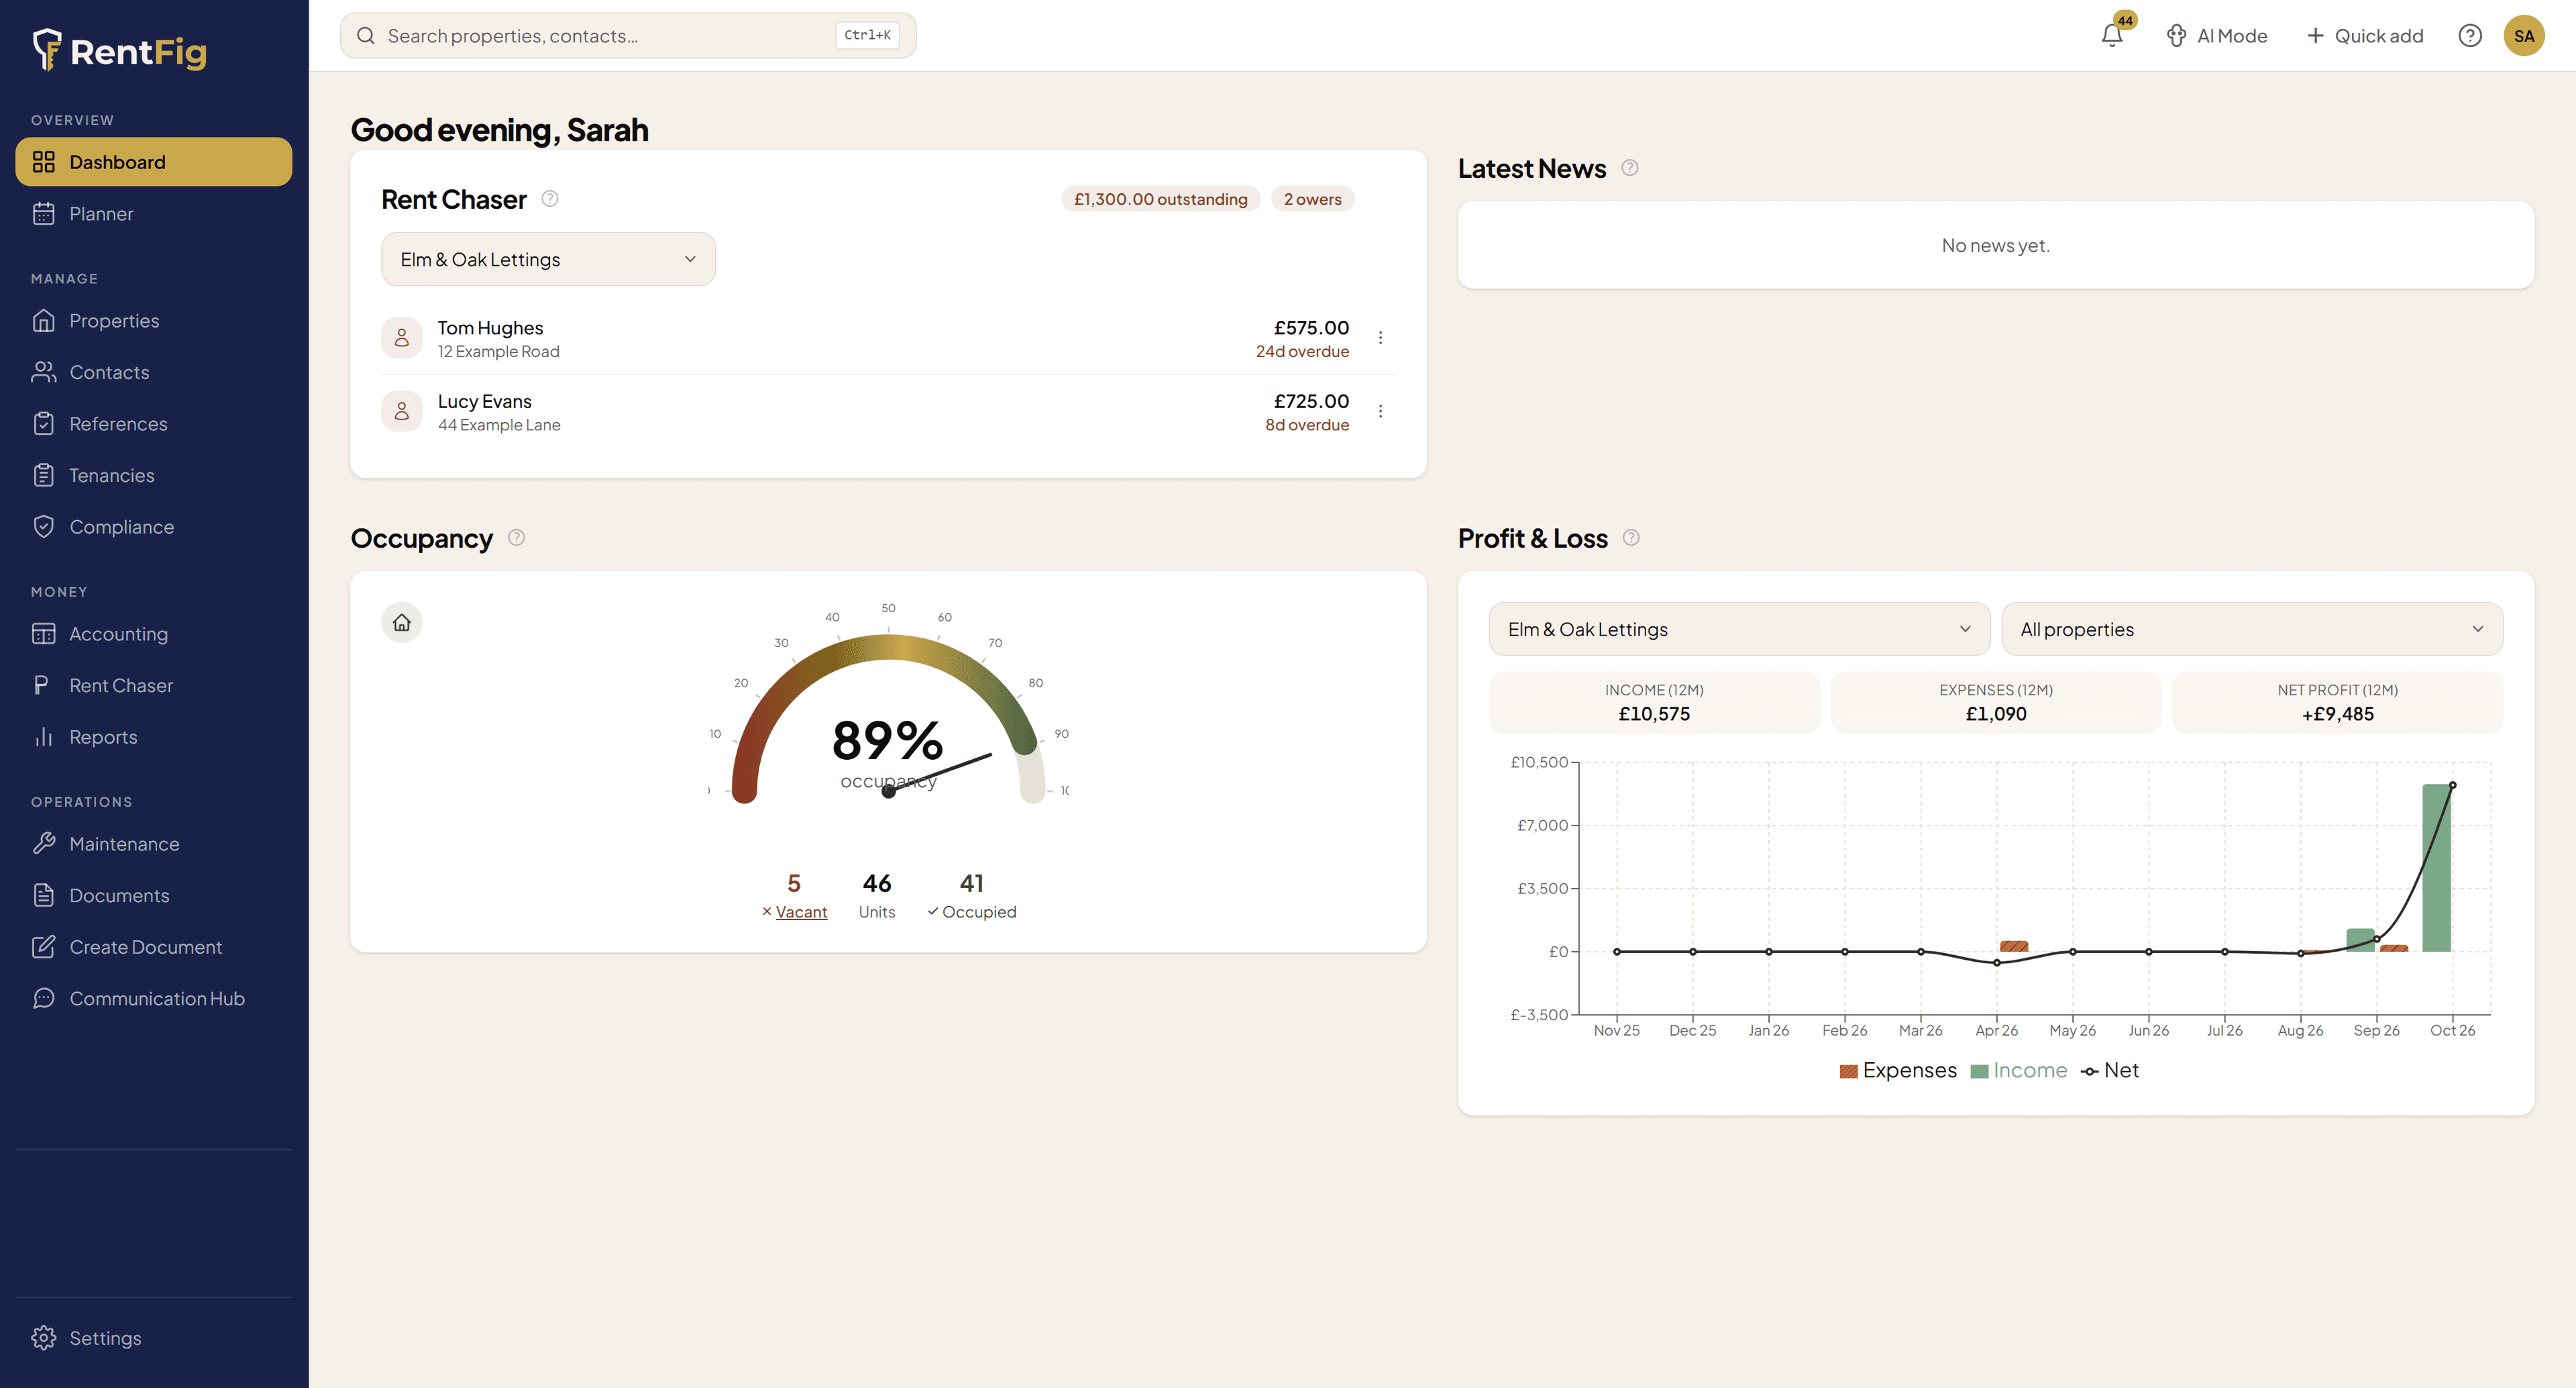This screenshot has height=1388, width=2576.
Task: Click Lucy Evans tenant avatar icon
Action: 402,411
